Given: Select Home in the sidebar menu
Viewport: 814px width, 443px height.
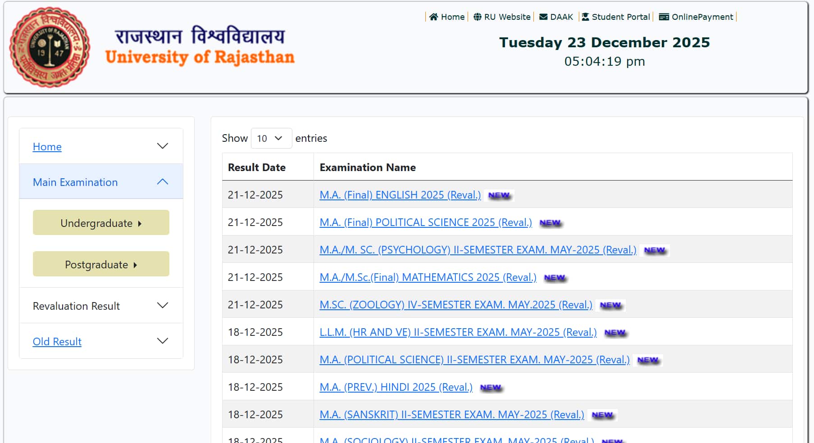Looking at the screenshot, I should click(x=47, y=147).
